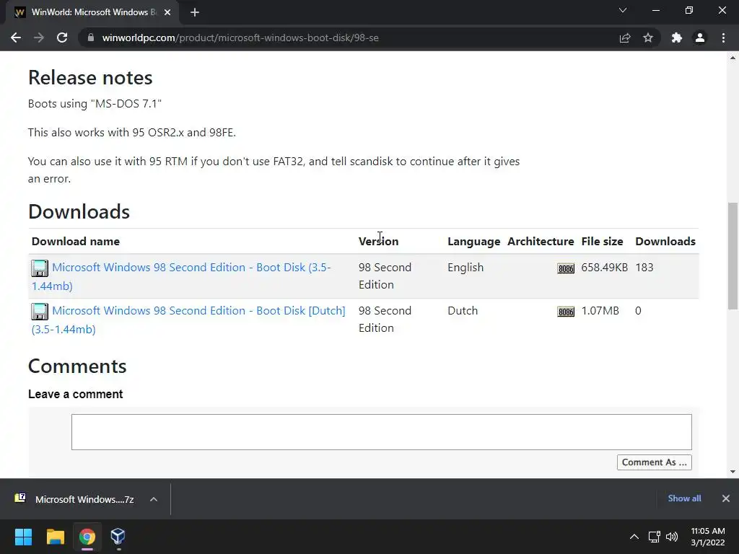Click floppy icon of Dutch boot disk
This screenshot has width=739, height=554.
[x=40, y=312]
